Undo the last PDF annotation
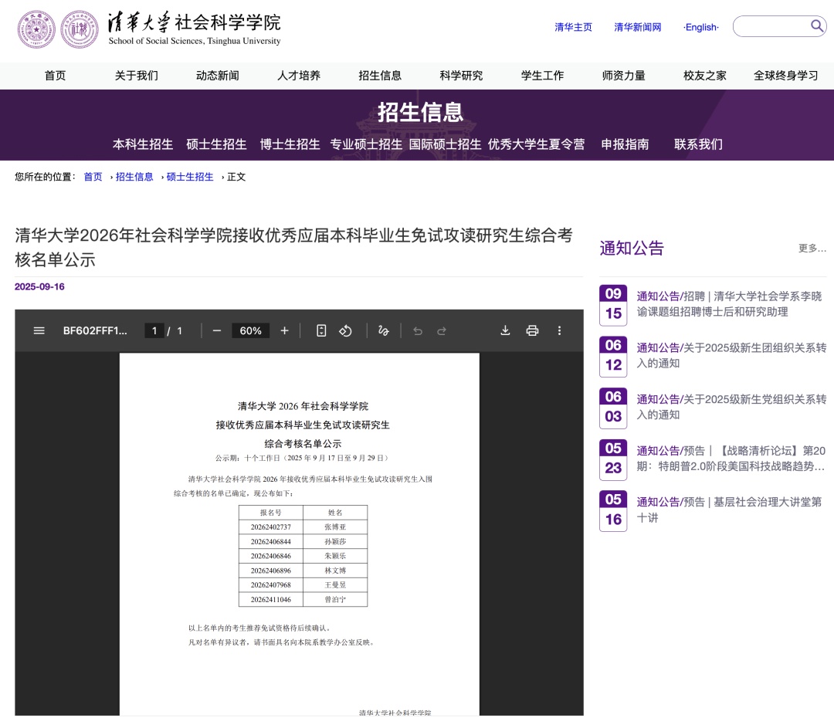This screenshot has width=834, height=728. coord(418,330)
